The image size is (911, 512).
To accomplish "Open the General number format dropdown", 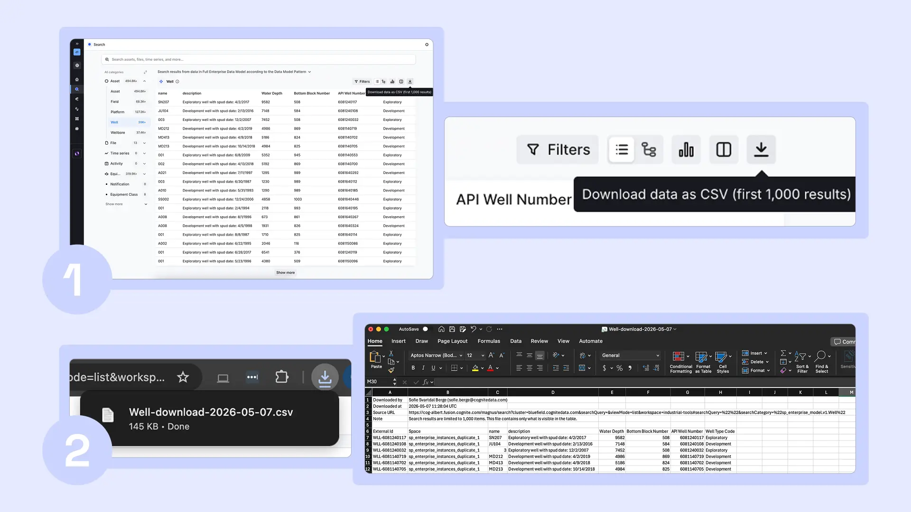I will [631, 355].
